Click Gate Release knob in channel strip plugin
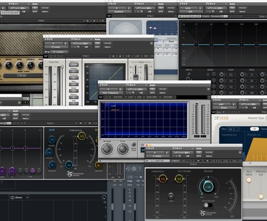This screenshot has height=221, width=267. click(52, 165)
